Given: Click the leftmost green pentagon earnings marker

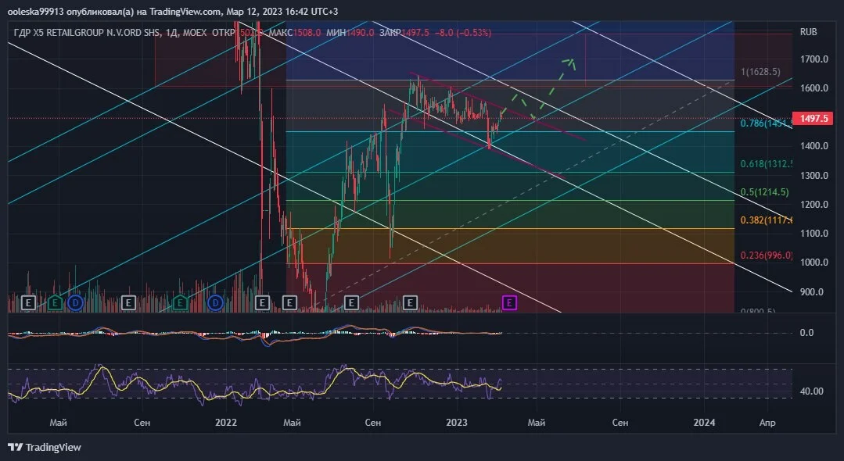Looking at the screenshot, I should (55, 303).
